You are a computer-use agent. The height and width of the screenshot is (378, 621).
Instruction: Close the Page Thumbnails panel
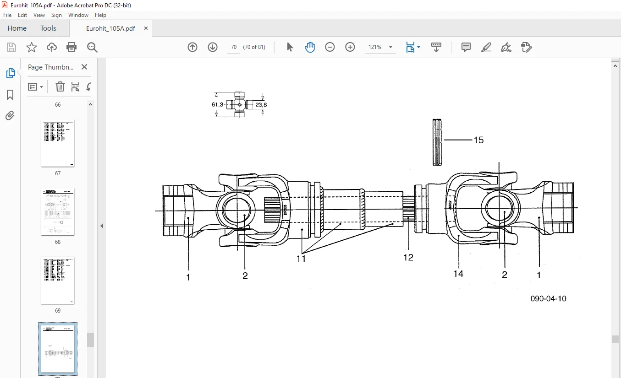pos(84,67)
